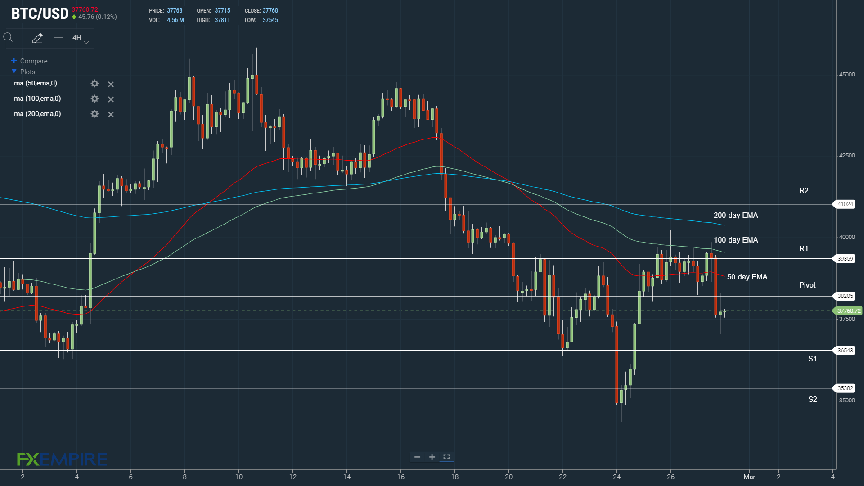The height and width of the screenshot is (486, 864).
Task: Click the 36543 S1 price tag
Action: point(845,351)
